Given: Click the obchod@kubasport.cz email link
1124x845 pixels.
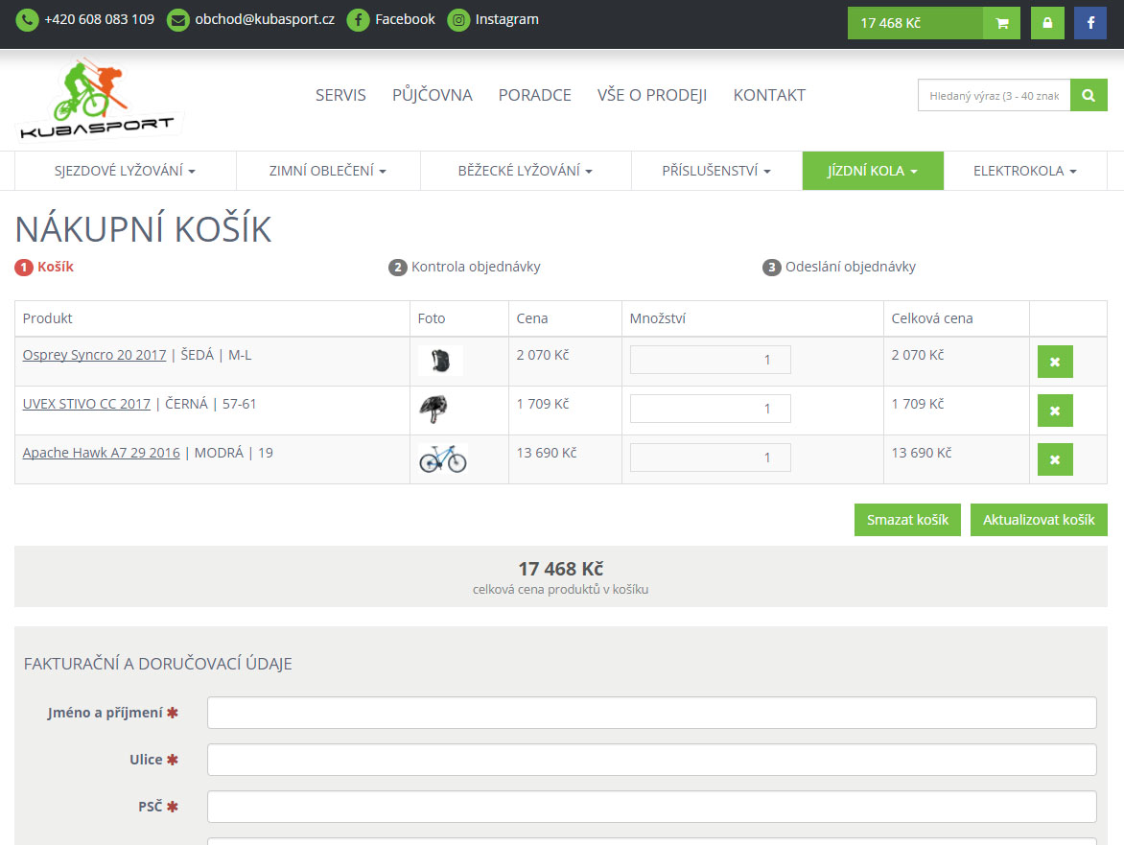Looking at the screenshot, I should pyautogui.click(x=265, y=19).
